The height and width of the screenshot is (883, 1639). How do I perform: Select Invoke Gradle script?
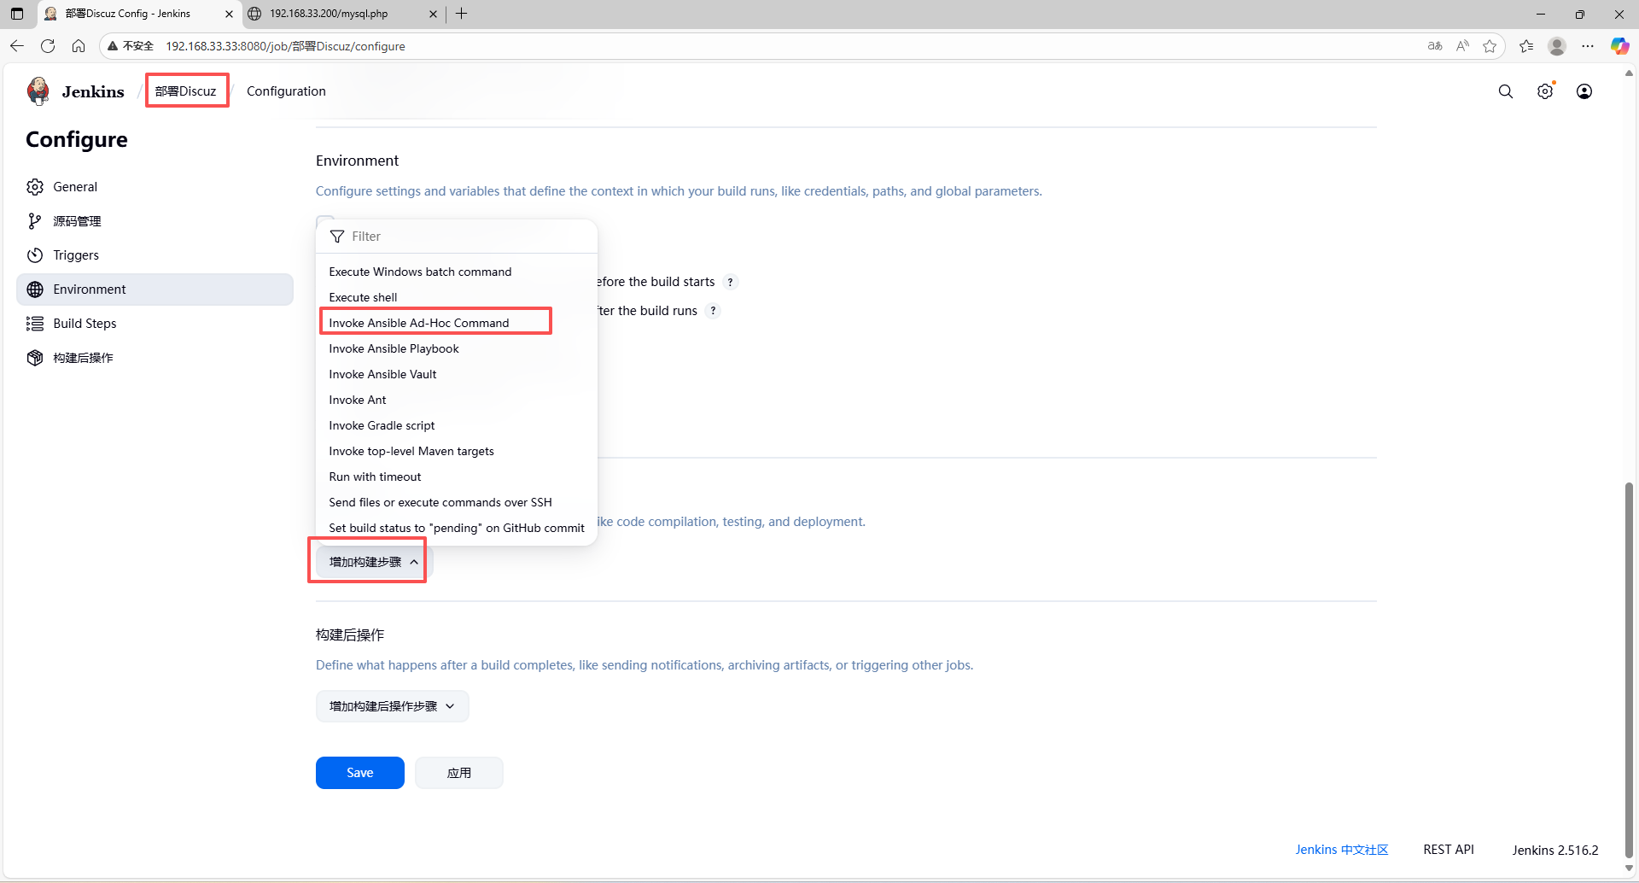pos(457,425)
